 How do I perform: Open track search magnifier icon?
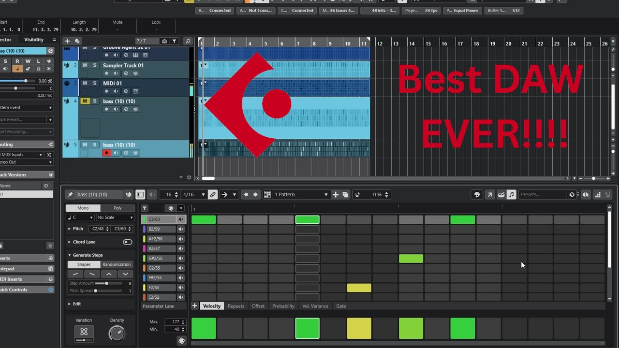pos(188,42)
